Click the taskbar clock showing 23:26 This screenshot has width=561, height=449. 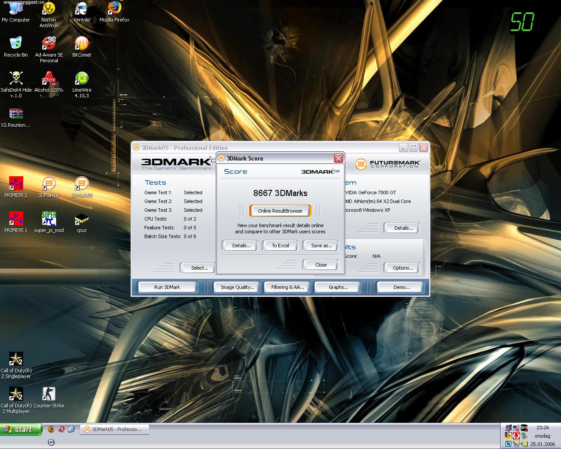click(x=543, y=428)
